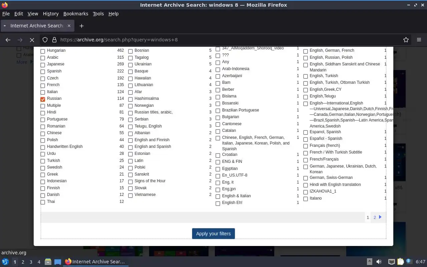Tick the Croatian checkbox
The height and width of the screenshot is (267, 427).
(218, 155)
